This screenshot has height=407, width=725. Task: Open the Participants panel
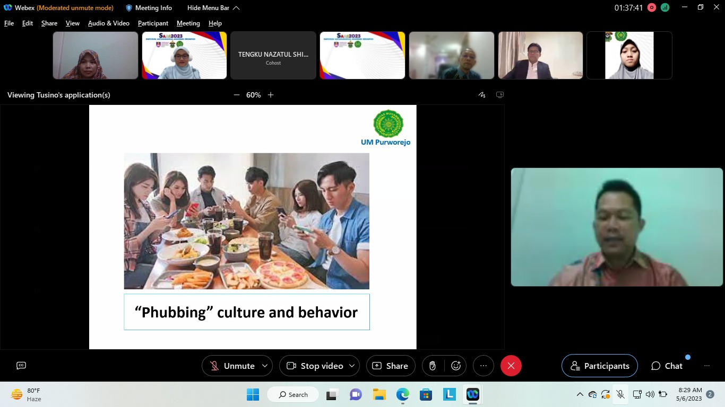click(x=600, y=366)
